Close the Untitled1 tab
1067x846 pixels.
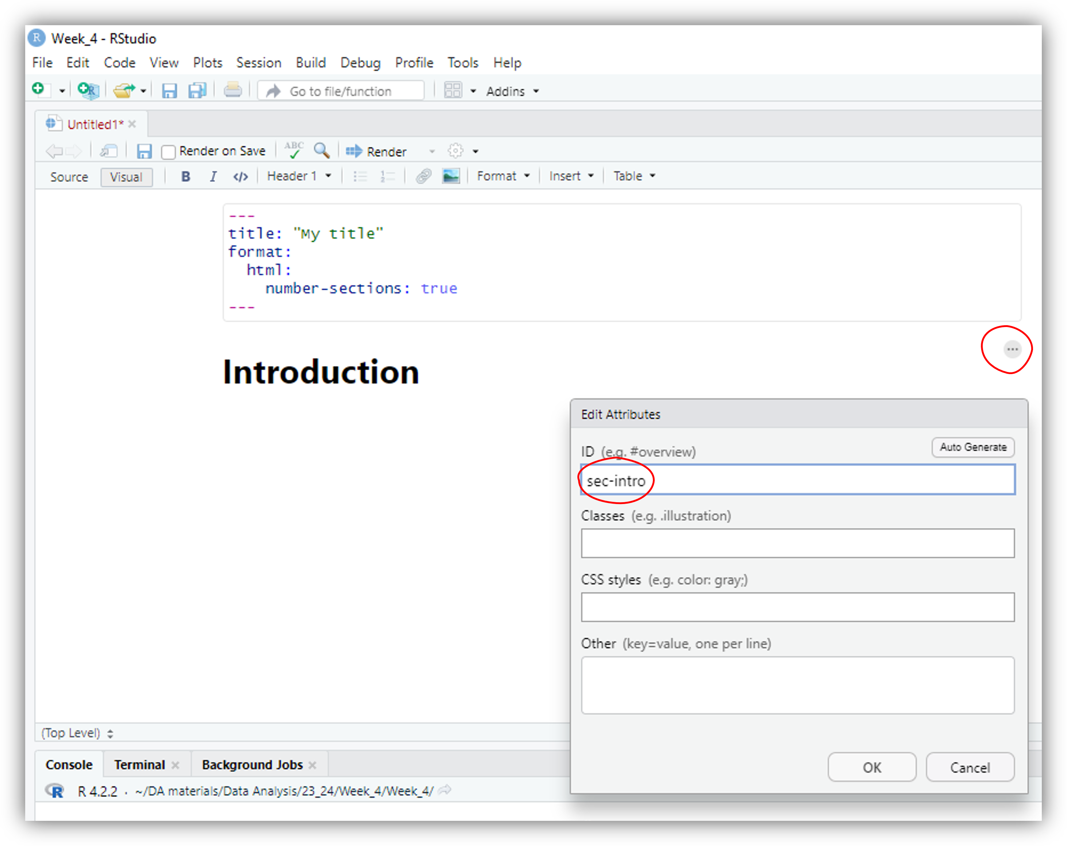point(132,124)
